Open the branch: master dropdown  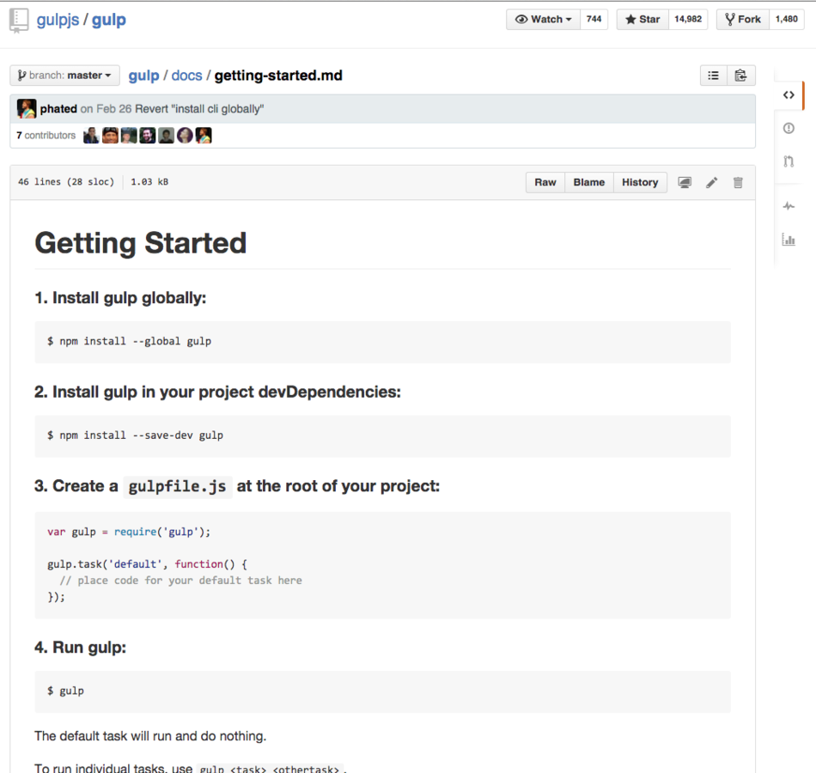click(65, 76)
